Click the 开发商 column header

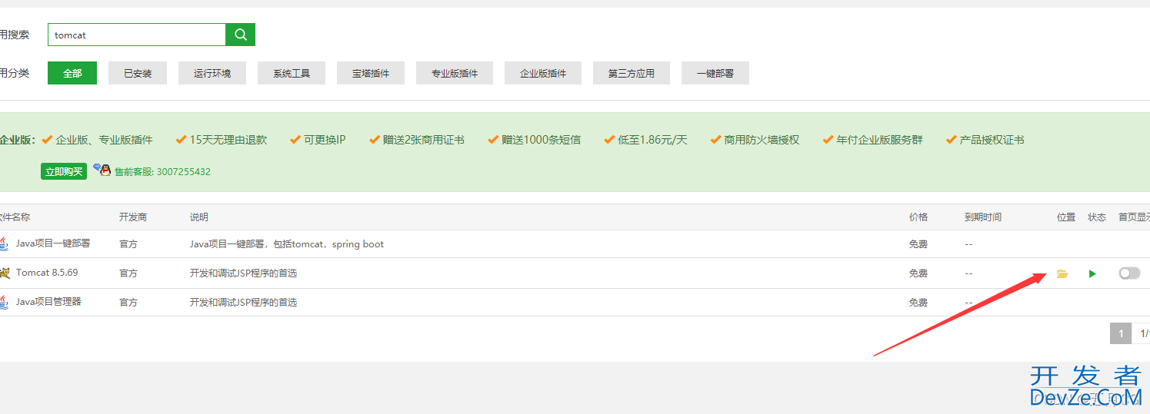133,217
